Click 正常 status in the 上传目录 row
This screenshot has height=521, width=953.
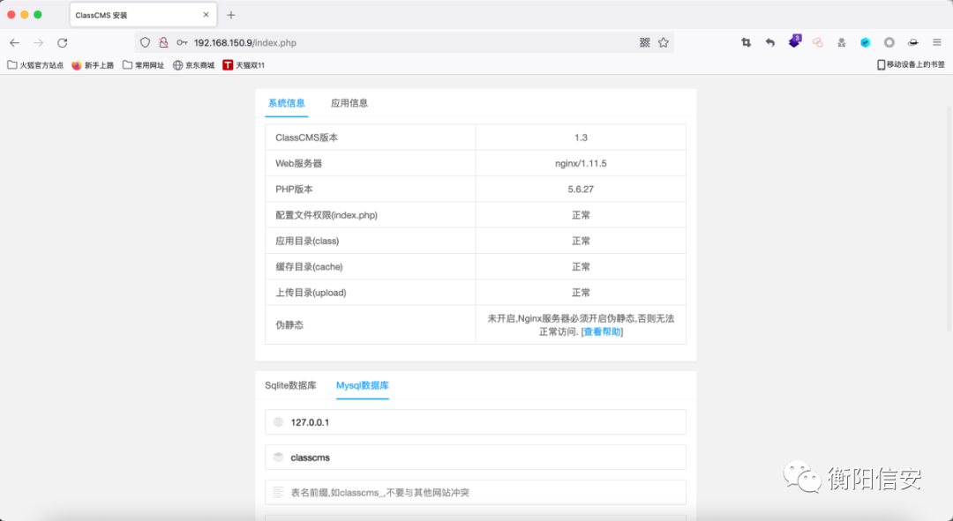pyautogui.click(x=581, y=293)
